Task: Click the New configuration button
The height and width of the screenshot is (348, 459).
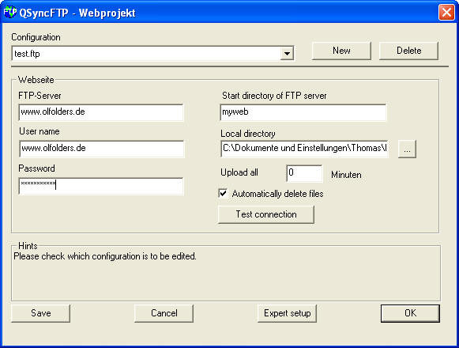Action: coord(341,51)
